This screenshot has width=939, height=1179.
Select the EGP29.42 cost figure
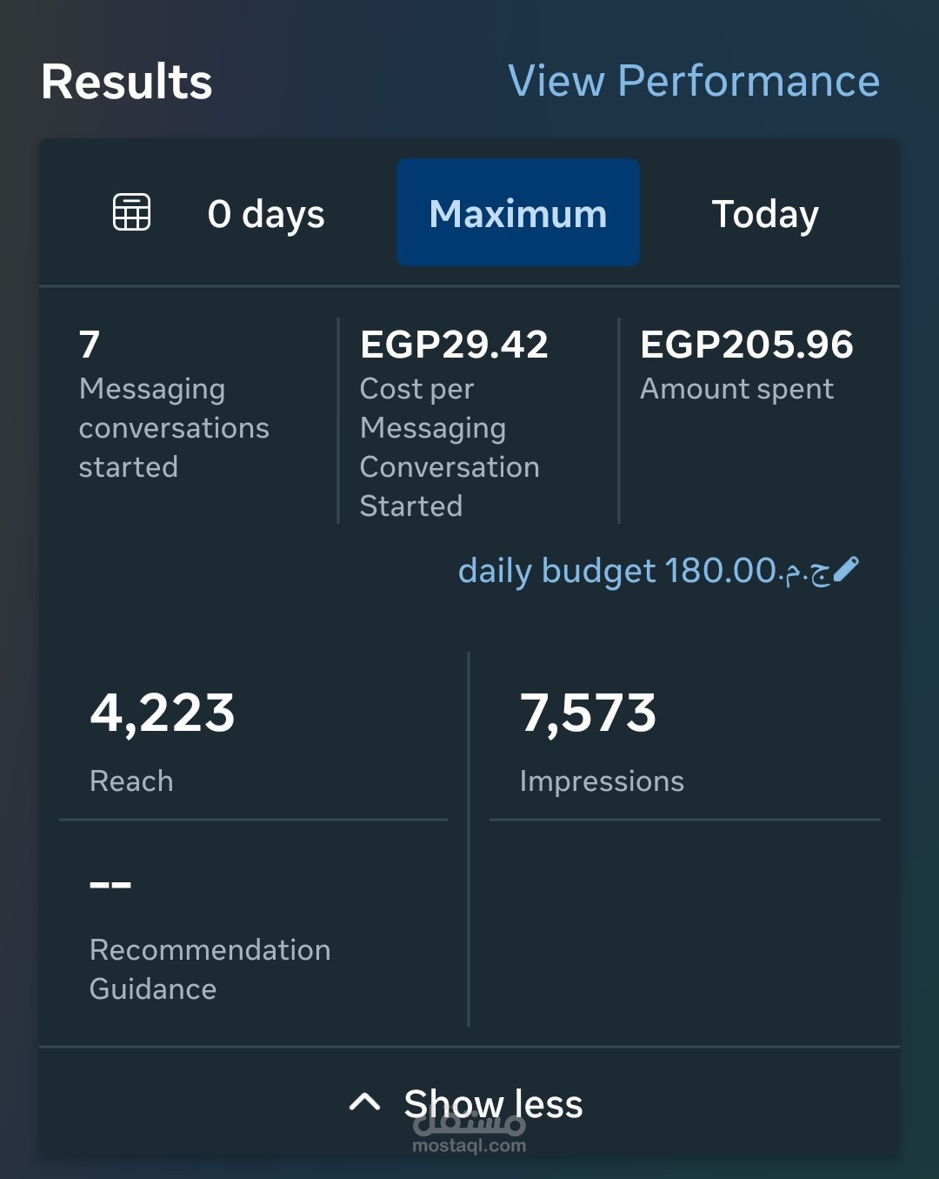pyautogui.click(x=454, y=345)
